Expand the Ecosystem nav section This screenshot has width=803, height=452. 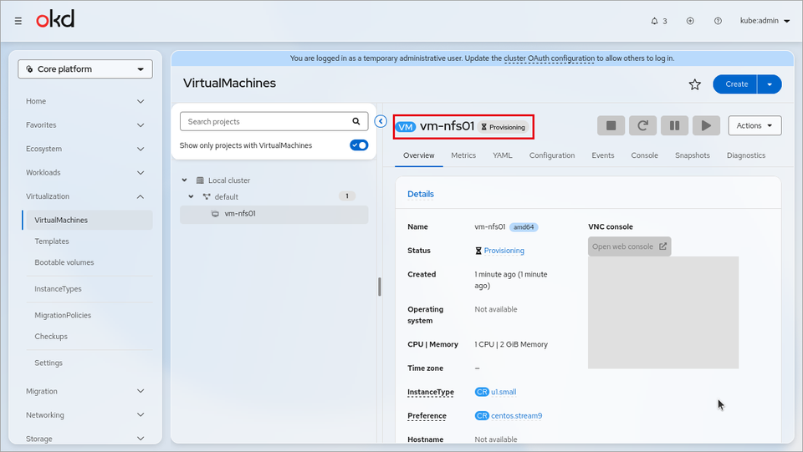pyautogui.click(x=85, y=149)
